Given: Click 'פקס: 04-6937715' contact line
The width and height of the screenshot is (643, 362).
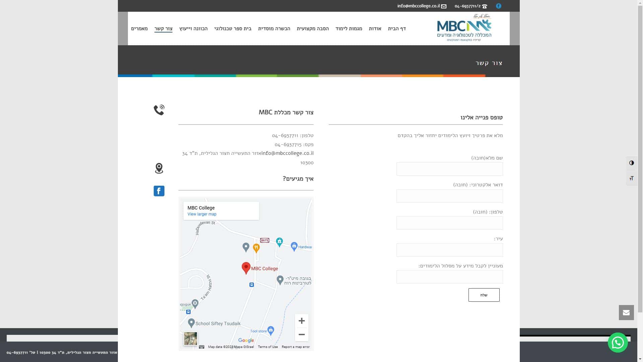Looking at the screenshot, I should (294, 144).
